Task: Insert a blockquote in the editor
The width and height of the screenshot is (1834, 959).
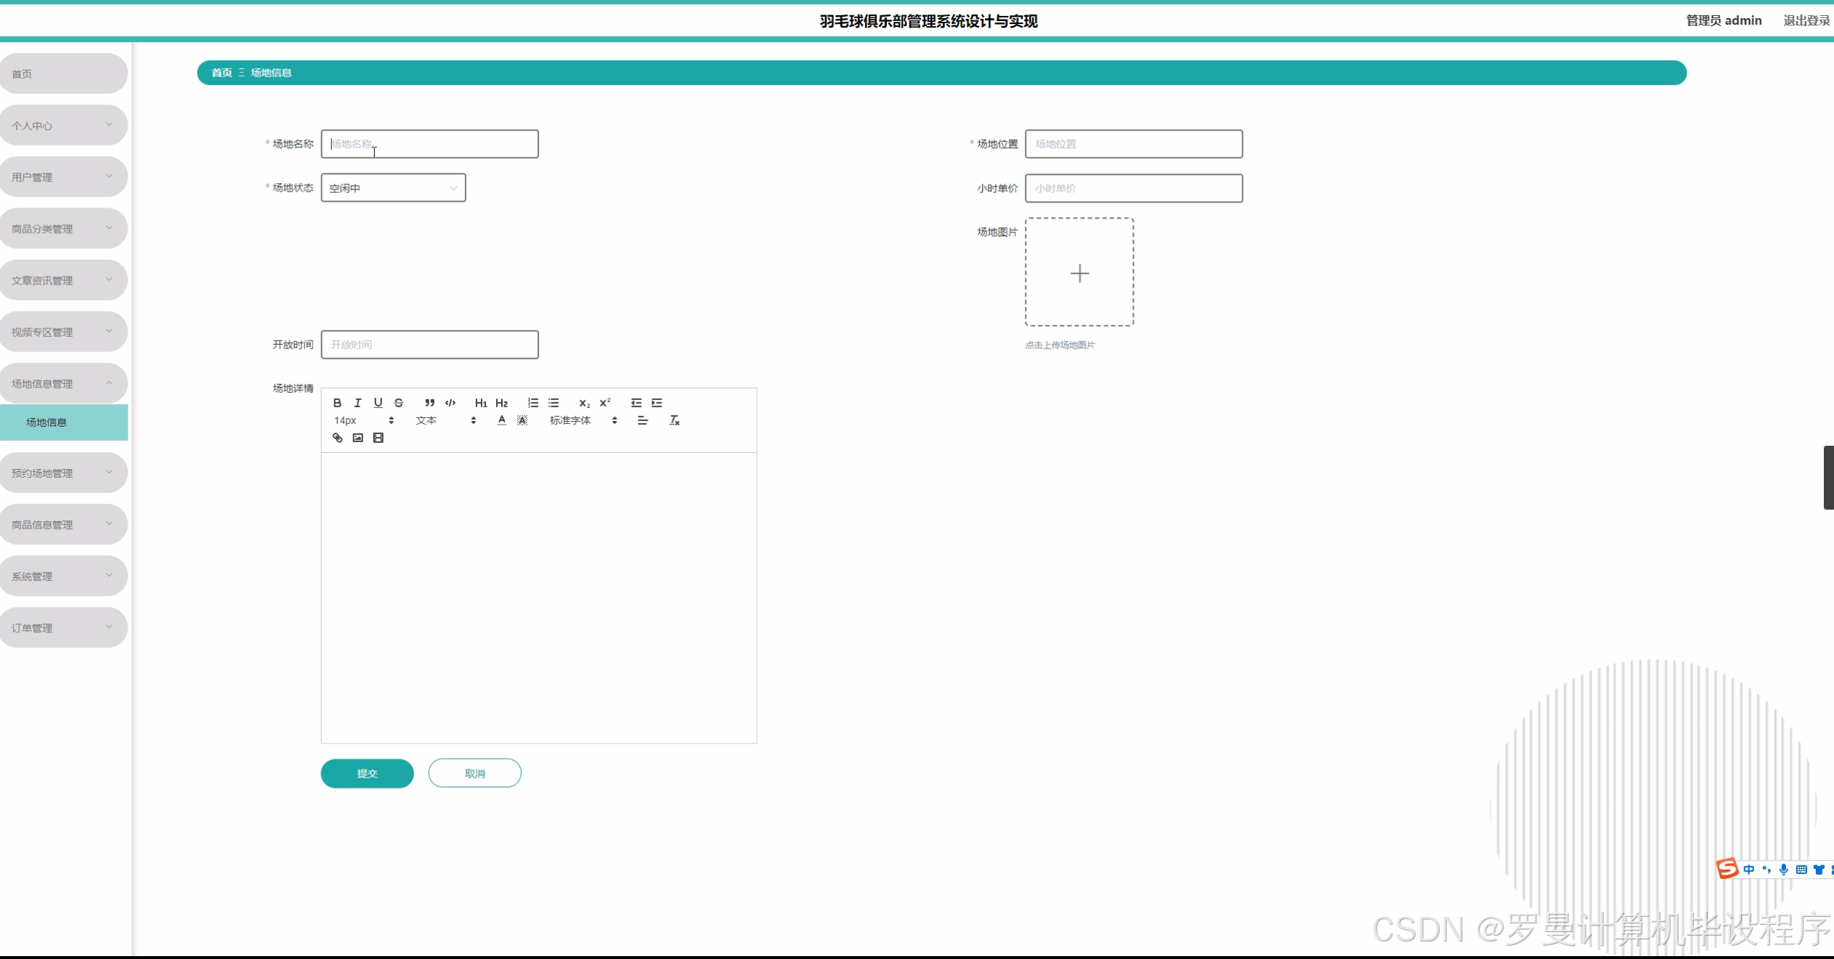Action: (x=429, y=403)
